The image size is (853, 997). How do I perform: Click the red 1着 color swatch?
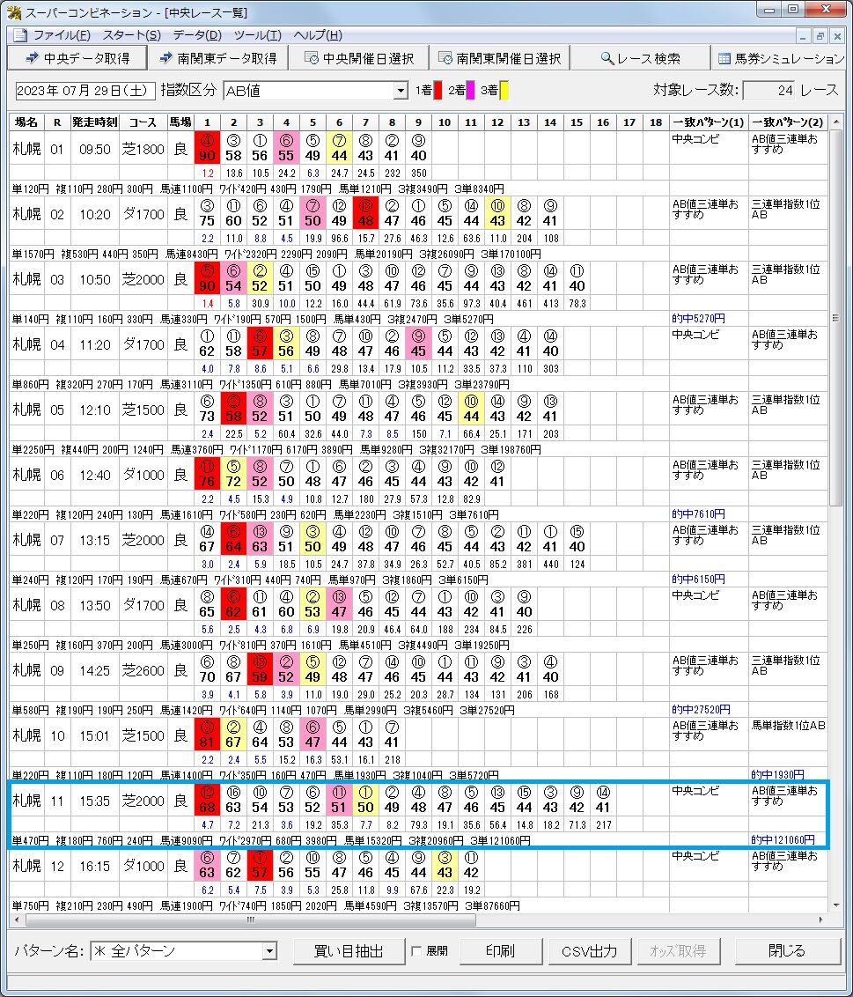pyautogui.click(x=438, y=91)
